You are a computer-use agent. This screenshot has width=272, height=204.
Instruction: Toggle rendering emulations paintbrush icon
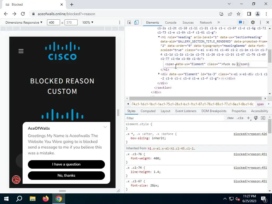point(256,118)
